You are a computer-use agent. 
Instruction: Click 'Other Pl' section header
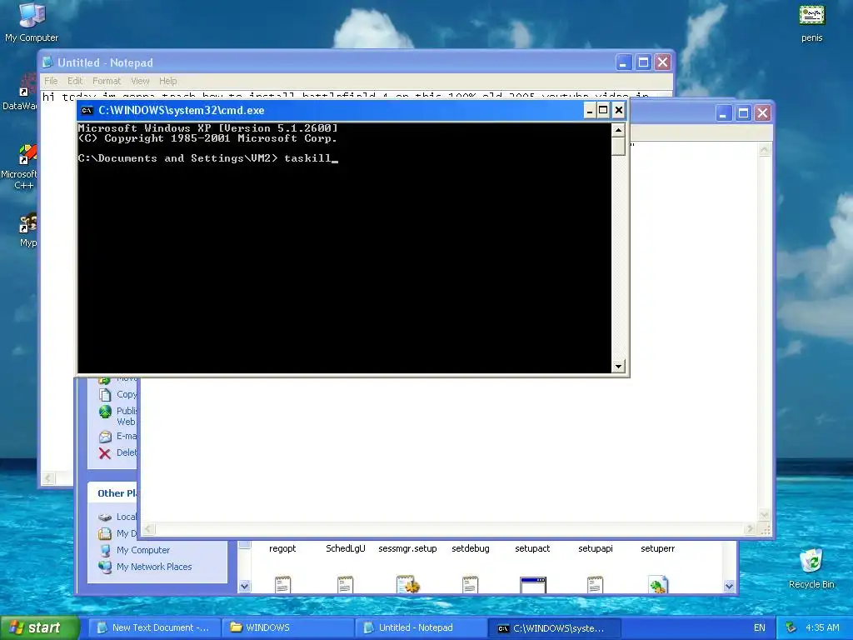click(x=117, y=493)
